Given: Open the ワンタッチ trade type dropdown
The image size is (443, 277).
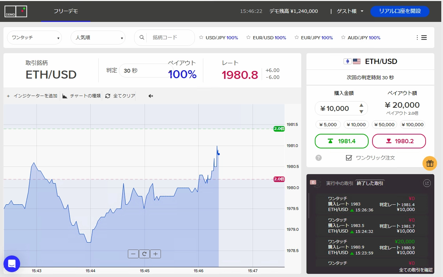Looking at the screenshot, I should point(34,38).
